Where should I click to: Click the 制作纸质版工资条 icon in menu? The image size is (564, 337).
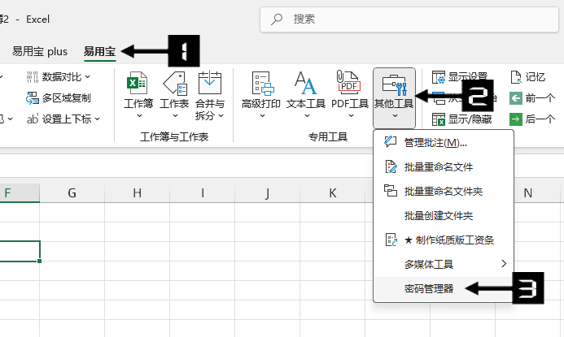click(x=391, y=240)
